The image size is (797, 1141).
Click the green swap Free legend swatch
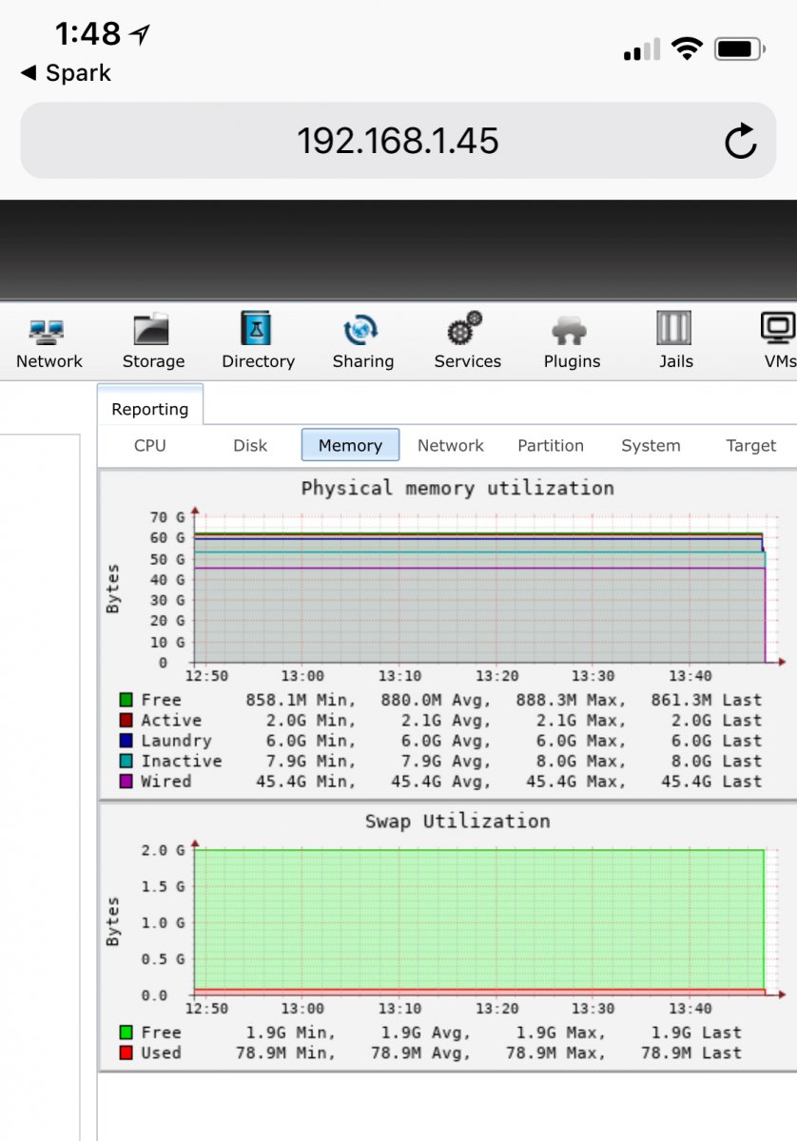(126, 1033)
